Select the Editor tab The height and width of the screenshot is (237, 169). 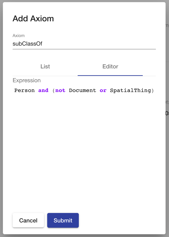coord(110,67)
